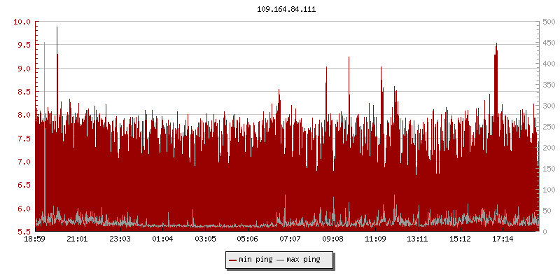Click the 21:01 time axis label
This screenshot has width=560, height=280.
point(78,239)
